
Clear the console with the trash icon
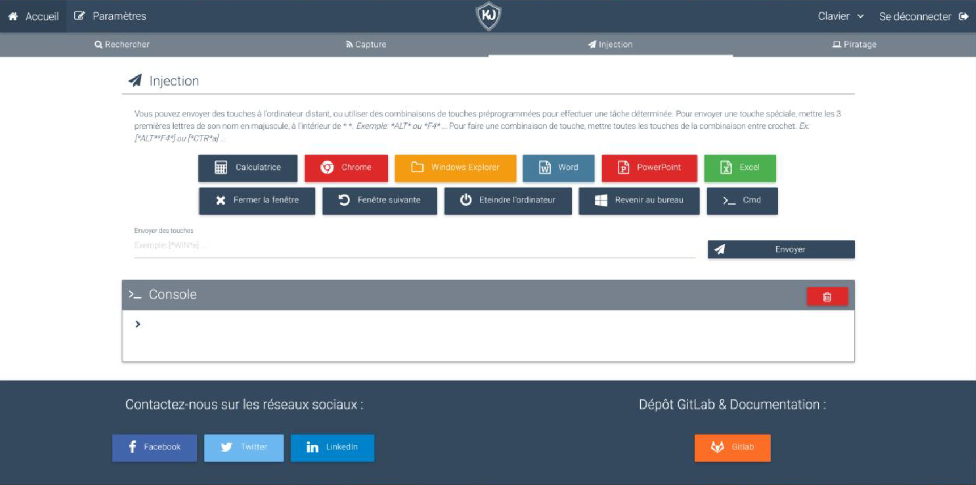[827, 297]
